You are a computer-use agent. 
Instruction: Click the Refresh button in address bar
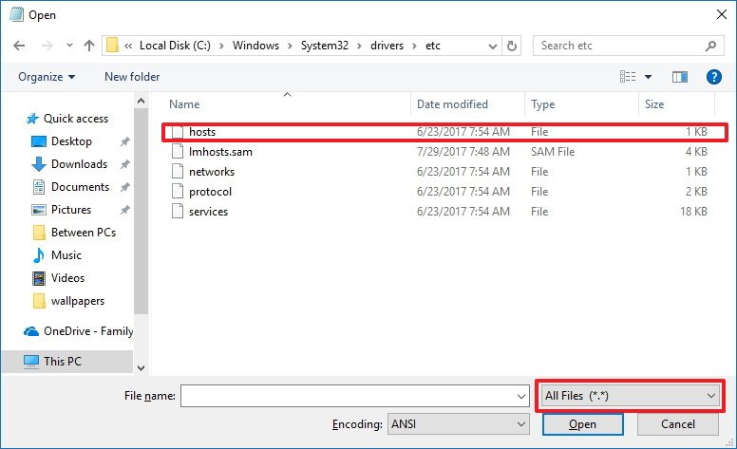(x=513, y=46)
